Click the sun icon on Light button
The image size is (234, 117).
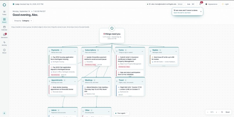[x=223, y=4]
